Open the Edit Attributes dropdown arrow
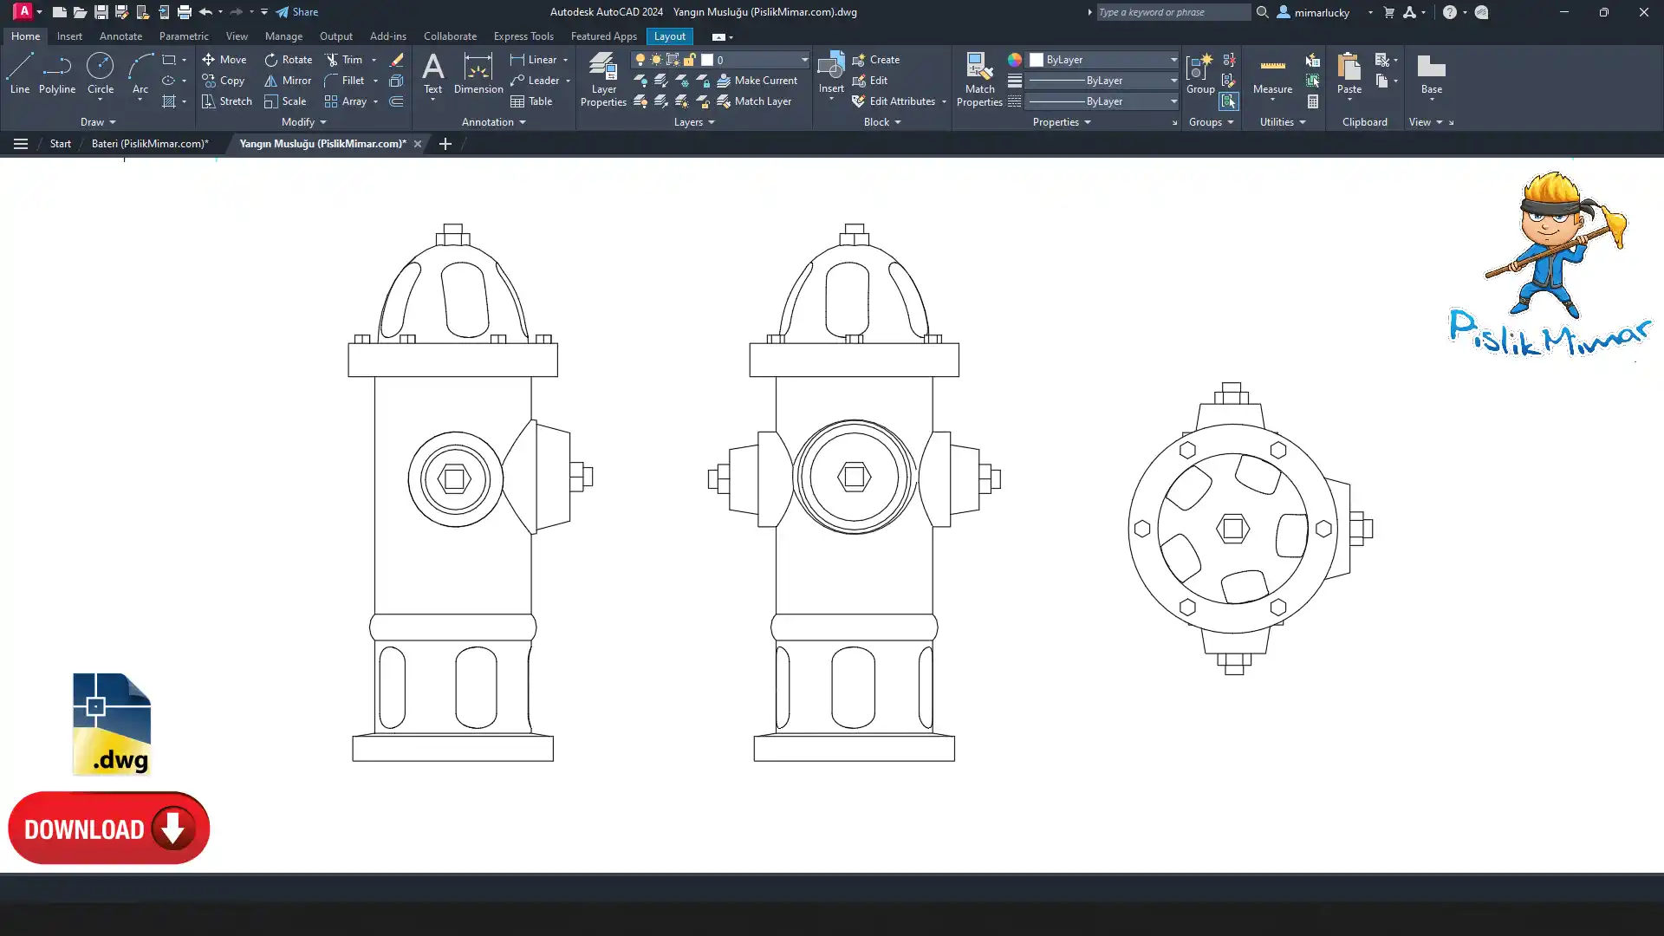This screenshot has height=936, width=1664. tap(944, 101)
